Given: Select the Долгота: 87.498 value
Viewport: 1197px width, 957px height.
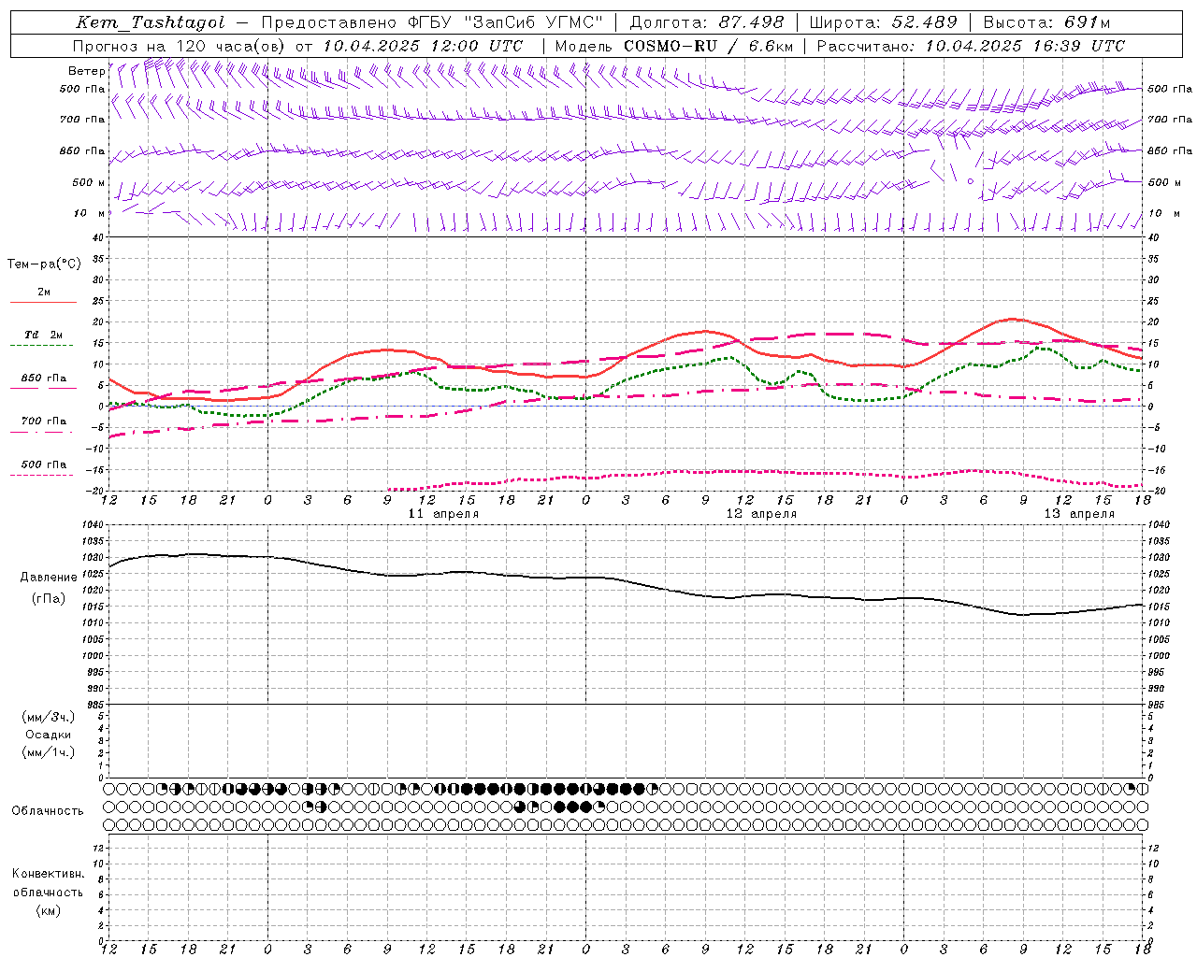Looking at the screenshot, I should 707,22.
